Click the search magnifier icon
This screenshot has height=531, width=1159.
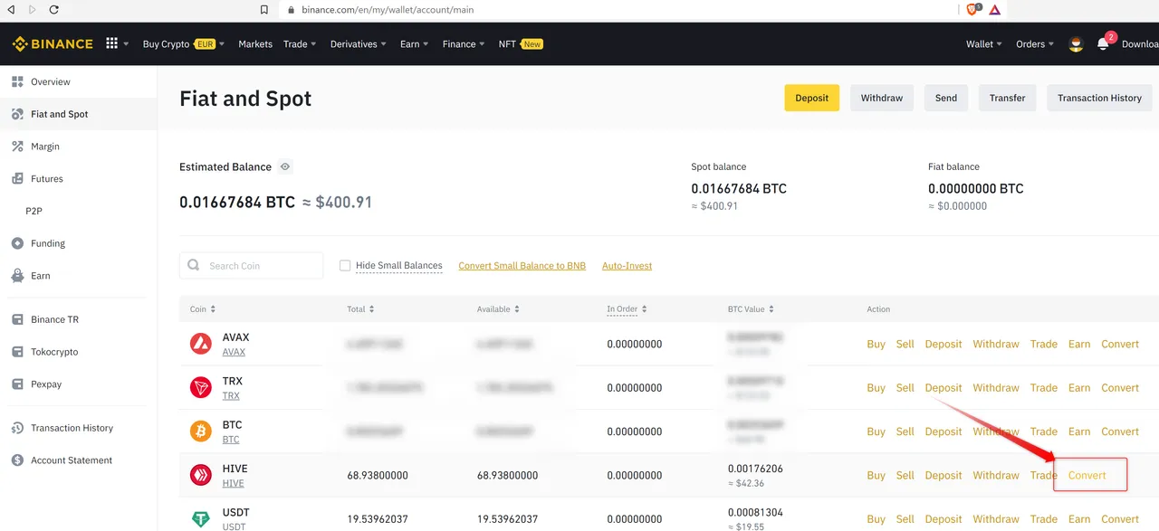tap(194, 265)
